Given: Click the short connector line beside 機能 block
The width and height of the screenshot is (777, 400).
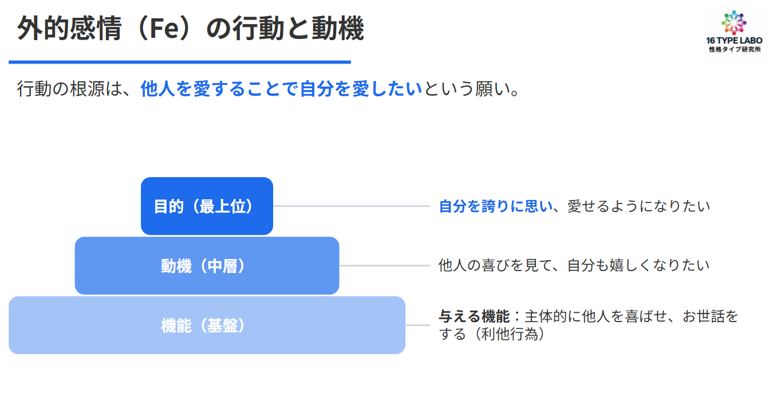Looking at the screenshot, I should tap(417, 326).
